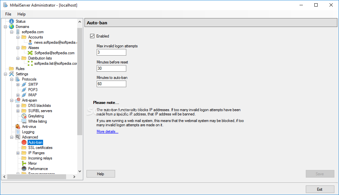Viewport: 339px width, 195px height.
Task: Open the File menu
Action: pyautogui.click(x=8, y=14)
